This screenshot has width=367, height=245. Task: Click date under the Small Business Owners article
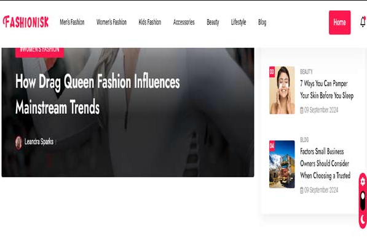[319, 190]
